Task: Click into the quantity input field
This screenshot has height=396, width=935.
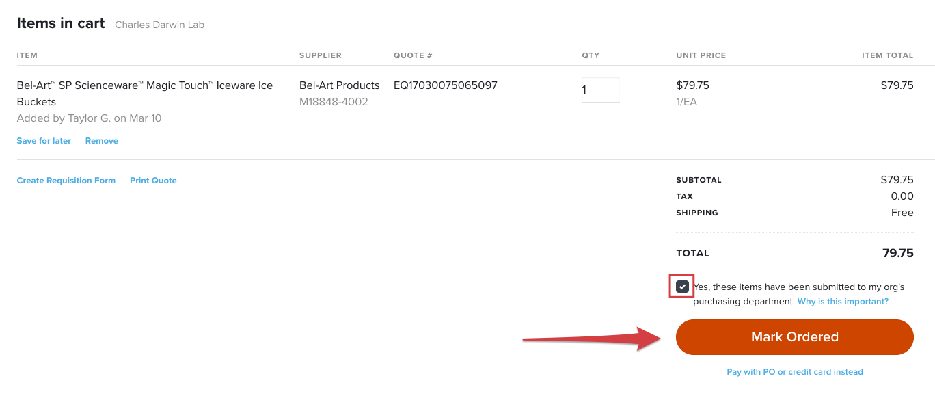Action: pyautogui.click(x=600, y=90)
